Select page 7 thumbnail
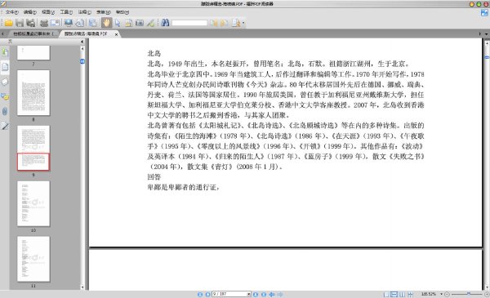 tap(33, 53)
